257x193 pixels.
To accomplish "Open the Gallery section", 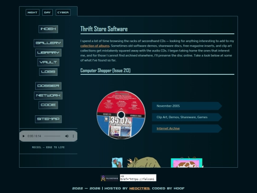I will 49,43.
